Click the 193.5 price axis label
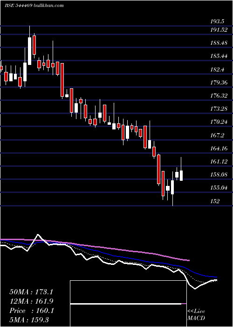The width and height of the screenshot is (233, 327). [x=217, y=21]
